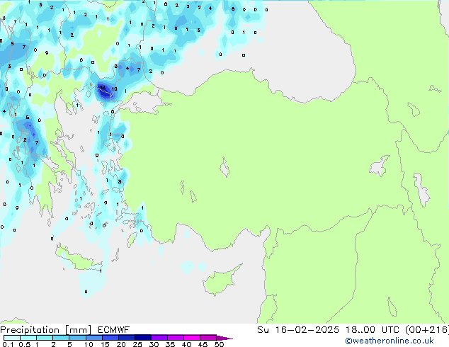Select the 35–40 mm legend swatch
449x347 pixels.
click(175, 338)
